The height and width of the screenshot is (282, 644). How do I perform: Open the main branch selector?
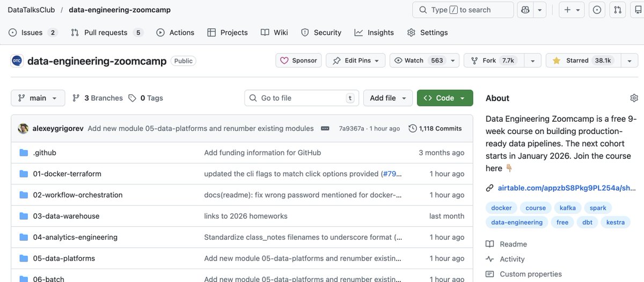[38, 98]
